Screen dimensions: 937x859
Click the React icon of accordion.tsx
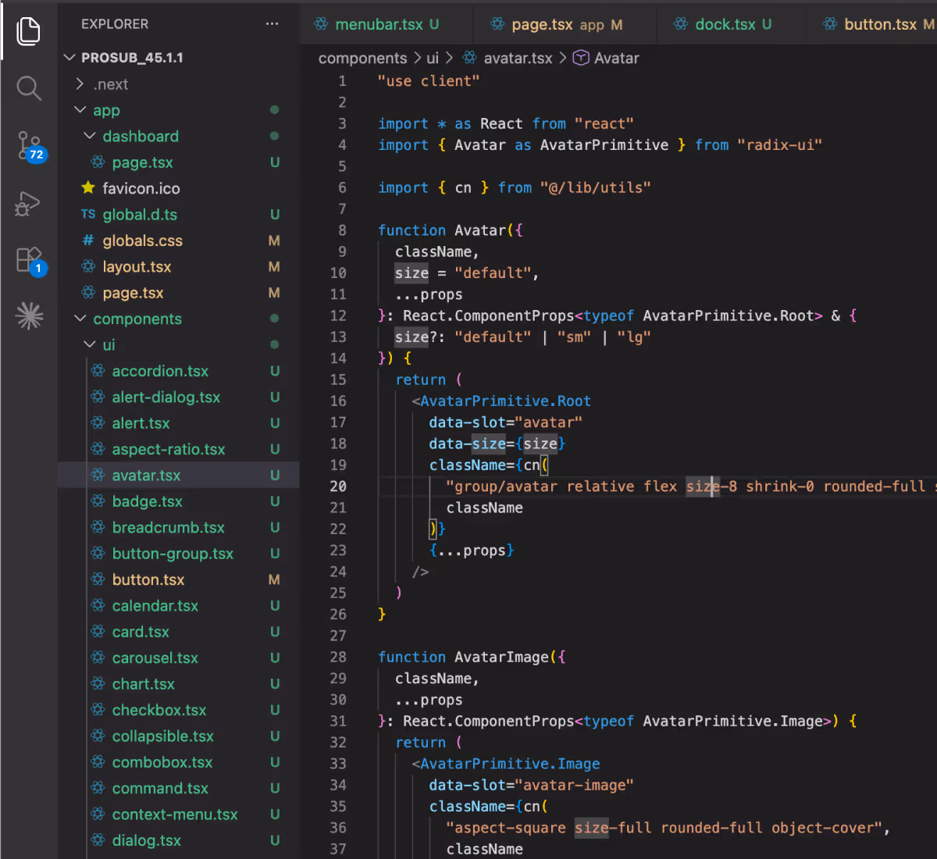(98, 371)
